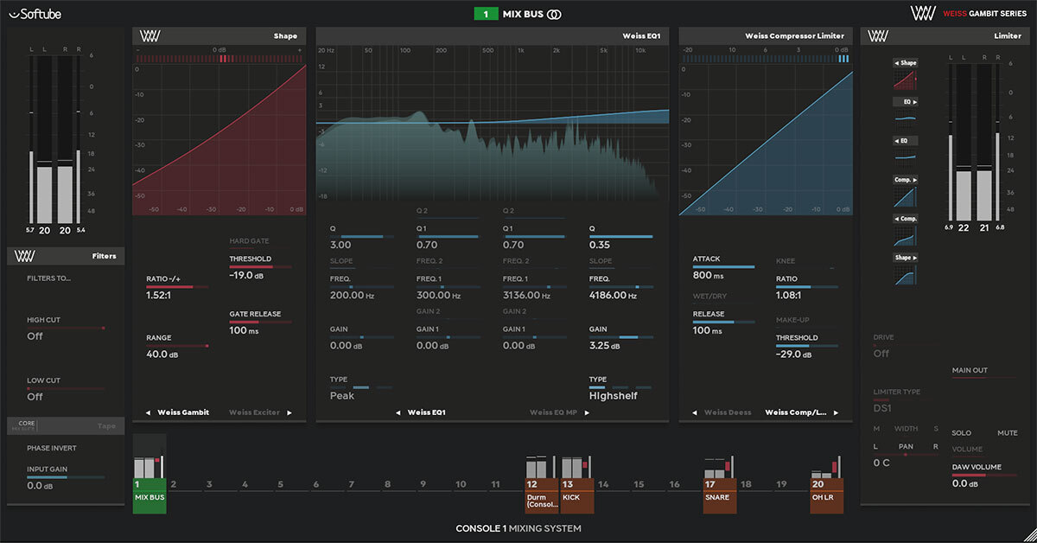Select the first EQ curve thumbnail in signal chain
This screenshot has height=543, width=1037.
905,119
